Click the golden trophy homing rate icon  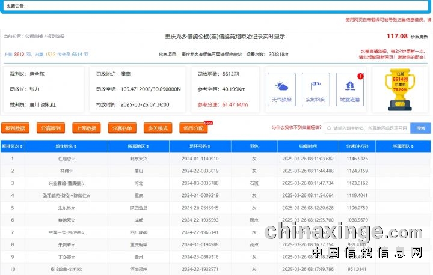point(400,90)
